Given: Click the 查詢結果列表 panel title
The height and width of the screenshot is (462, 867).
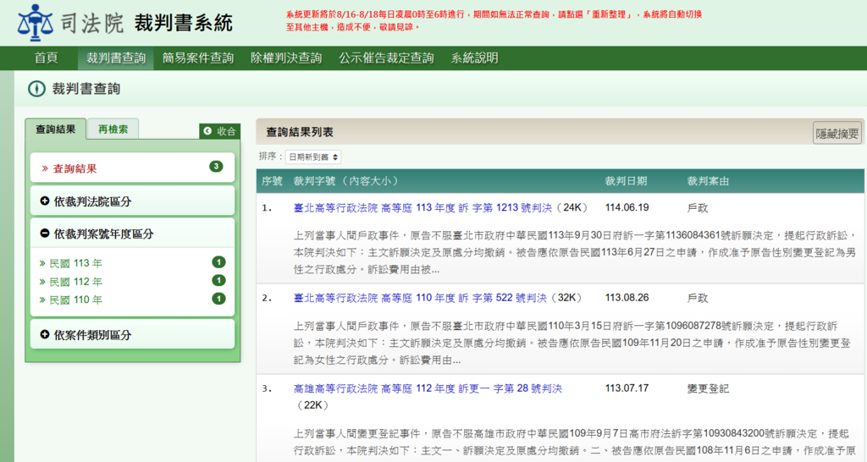Looking at the screenshot, I should point(300,132).
